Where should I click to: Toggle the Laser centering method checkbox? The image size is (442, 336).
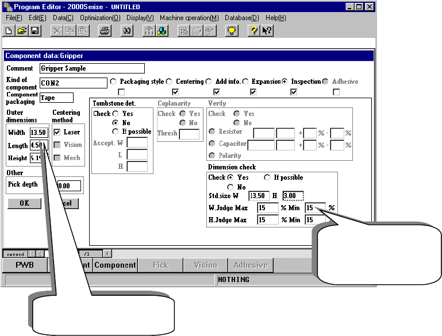tap(57, 132)
